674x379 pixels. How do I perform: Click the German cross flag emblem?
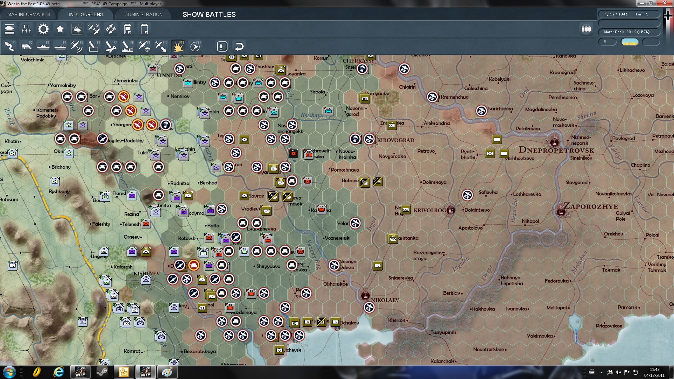coord(668,15)
